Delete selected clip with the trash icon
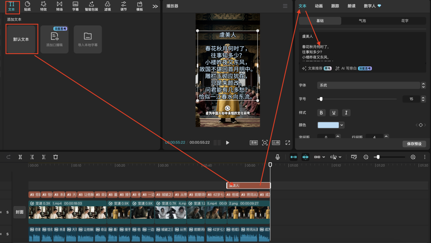This screenshot has width=431, height=243. [55, 157]
